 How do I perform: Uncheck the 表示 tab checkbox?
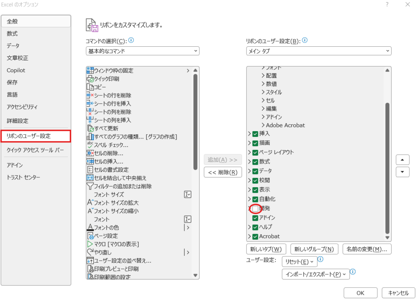255,190
